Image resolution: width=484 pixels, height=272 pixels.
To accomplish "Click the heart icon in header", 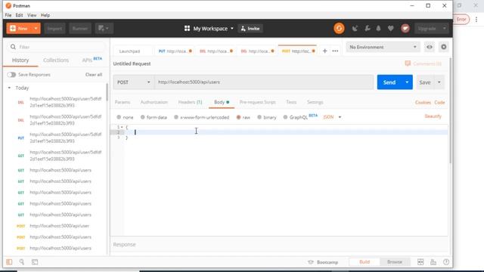I will pos(391,29).
